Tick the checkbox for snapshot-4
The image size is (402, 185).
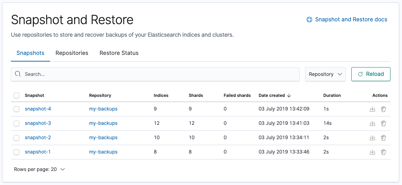(16, 109)
